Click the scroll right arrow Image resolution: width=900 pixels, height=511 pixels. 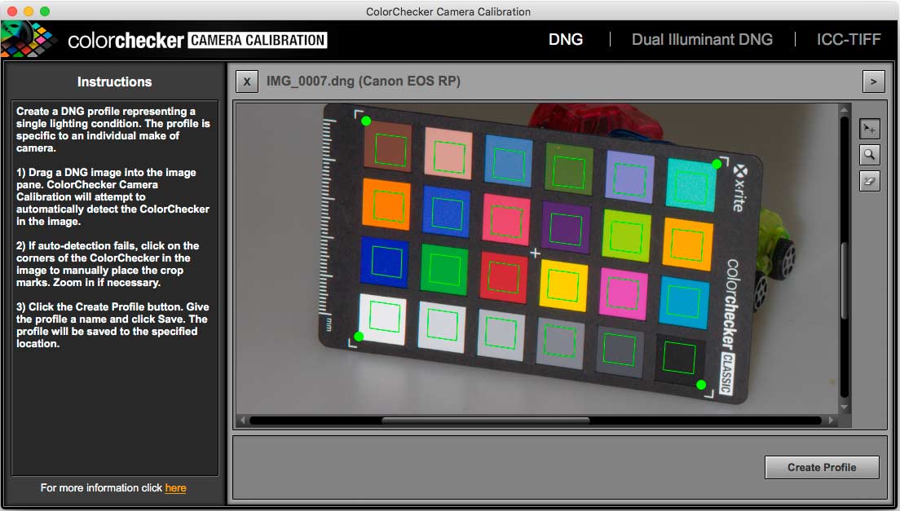point(831,421)
